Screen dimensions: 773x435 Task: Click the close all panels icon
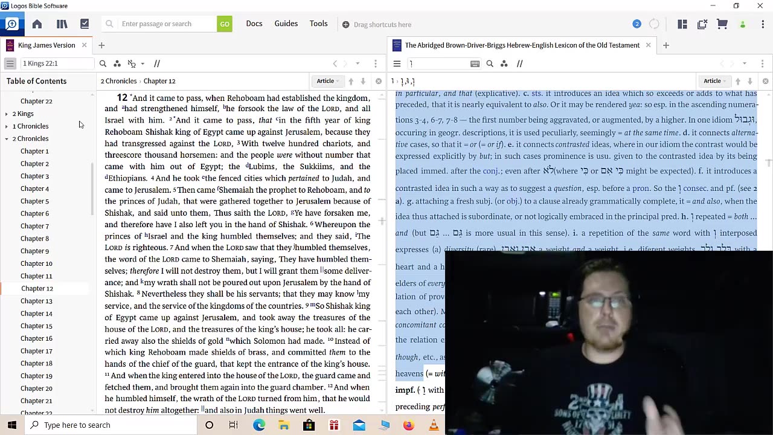tap(702, 24)
